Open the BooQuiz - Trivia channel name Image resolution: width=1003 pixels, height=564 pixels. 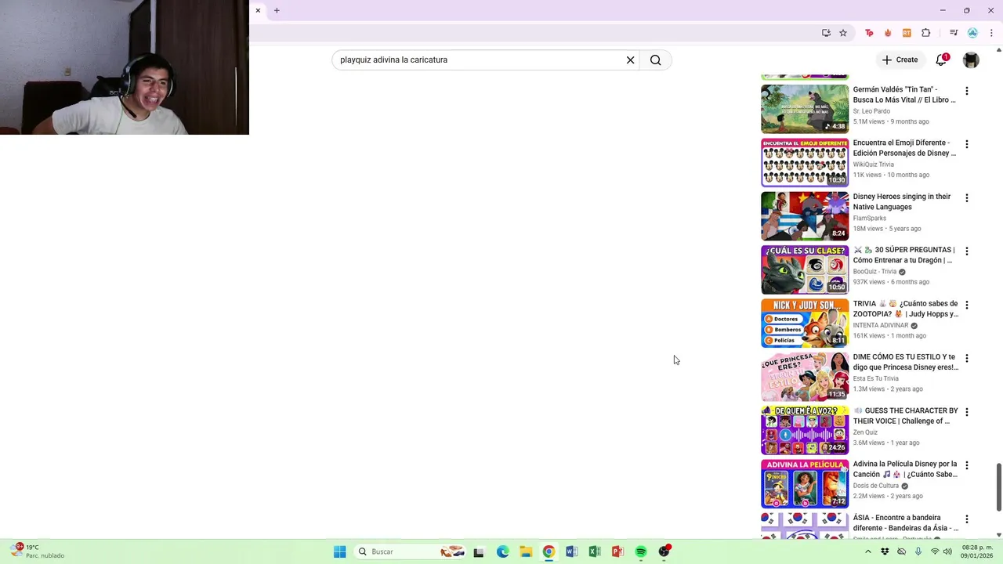pos(875,272)
